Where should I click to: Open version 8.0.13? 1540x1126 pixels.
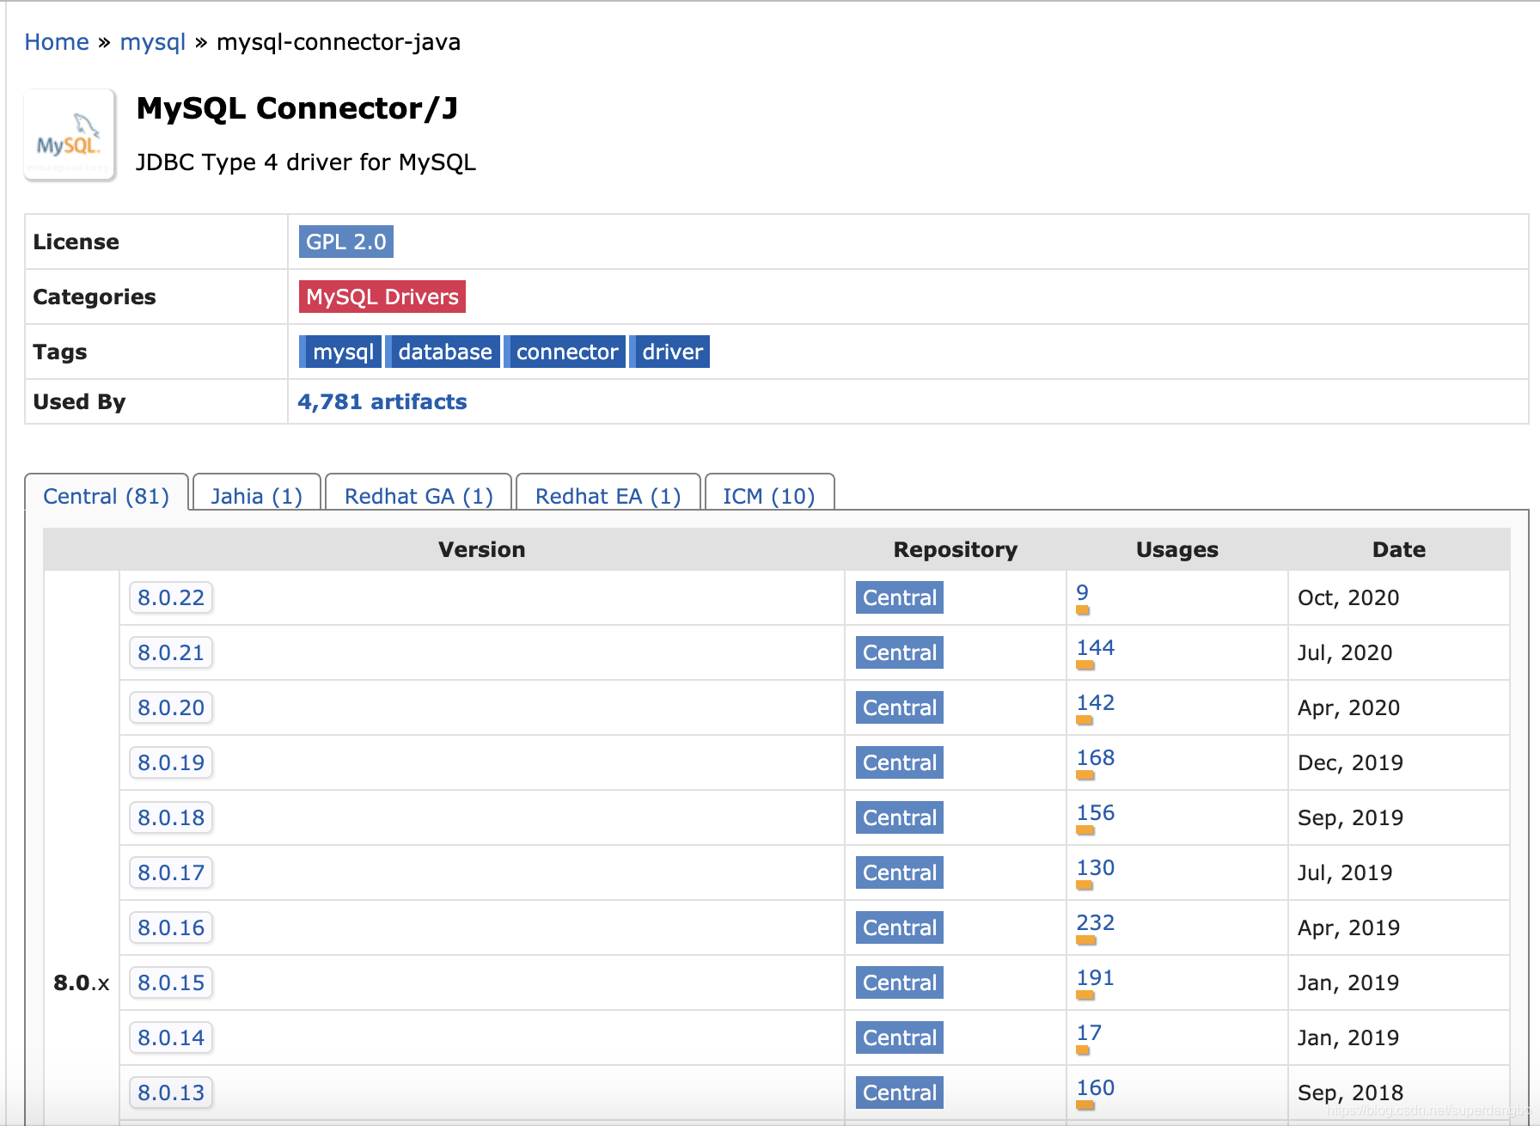pyautogui.click(x=171, y=1092)
